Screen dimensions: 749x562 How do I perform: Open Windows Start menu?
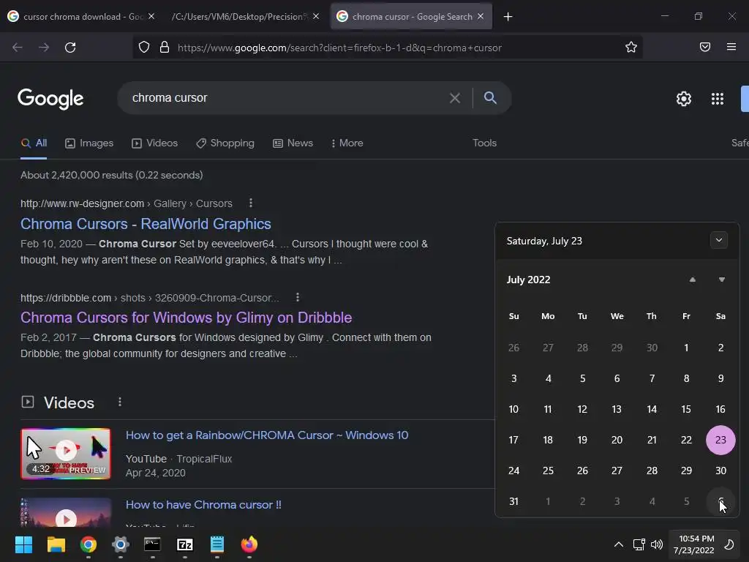(23, 544)
